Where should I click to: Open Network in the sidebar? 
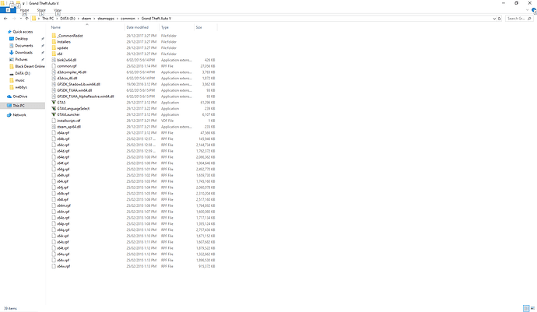pos(19,115)
